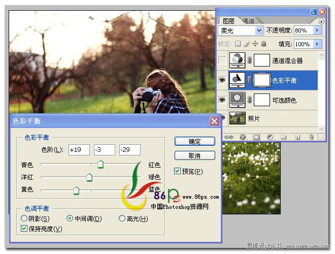This screenshot has height=254, width=335.
Task: Select the 中间调(D) midtones radio button
Action: click(70, 218)
